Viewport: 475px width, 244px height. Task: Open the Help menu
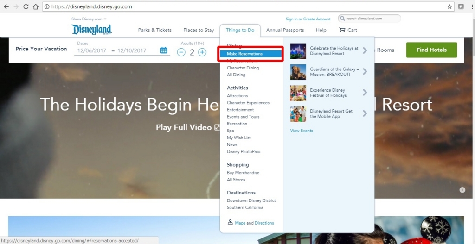321,30
